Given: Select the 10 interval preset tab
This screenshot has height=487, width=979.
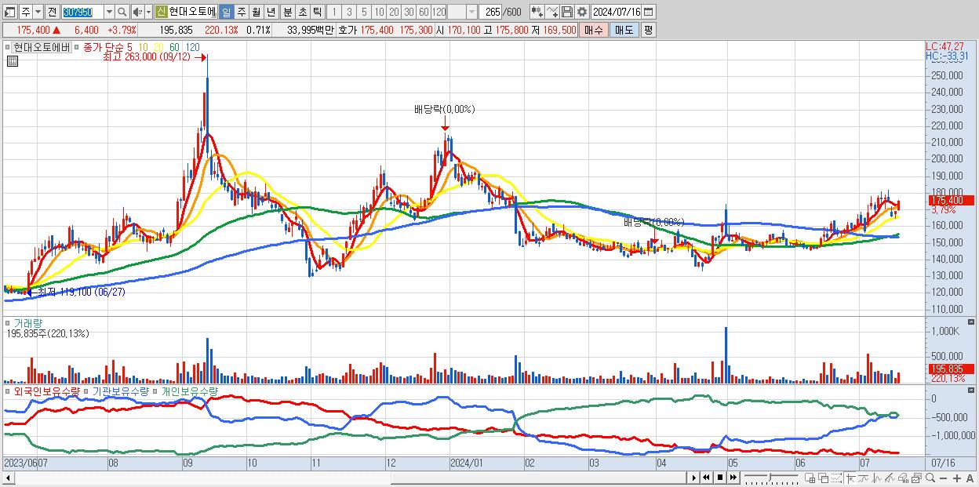Looking at the screenshot, I should pyautogui.click(x=379, y=12).
